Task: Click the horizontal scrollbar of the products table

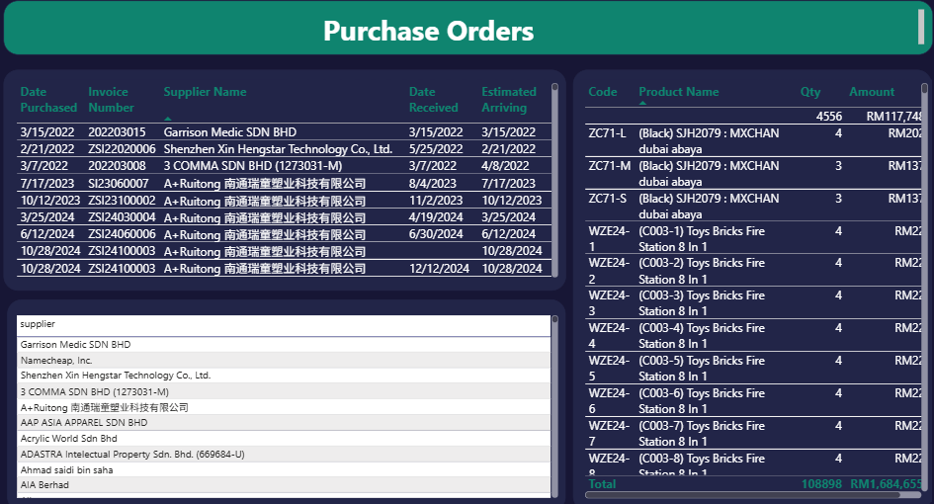Action: pos(753,494)
